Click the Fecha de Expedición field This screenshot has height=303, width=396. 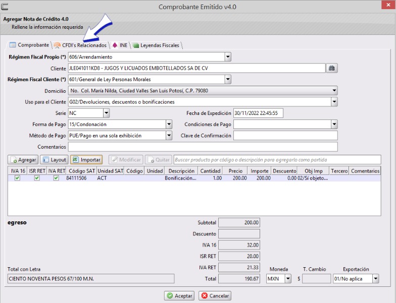[258, 113]
